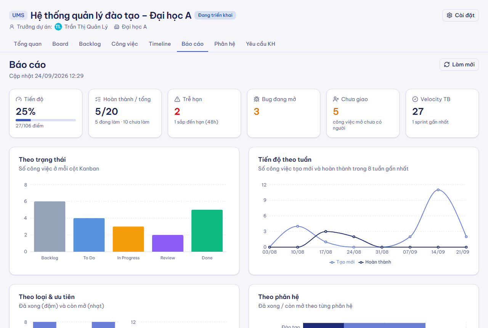The width and height of the screenshot is (488, 328).
Task: Go to the Yêu cầu KH tab
Action: (260, 44)
